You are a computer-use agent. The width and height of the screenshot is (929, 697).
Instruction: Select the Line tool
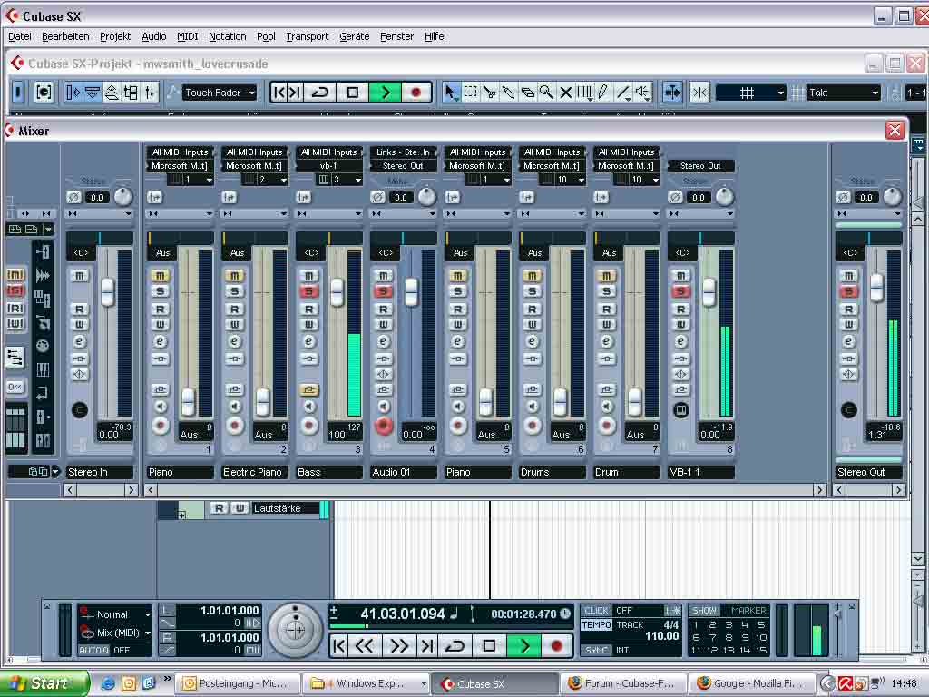pos(622,93)
